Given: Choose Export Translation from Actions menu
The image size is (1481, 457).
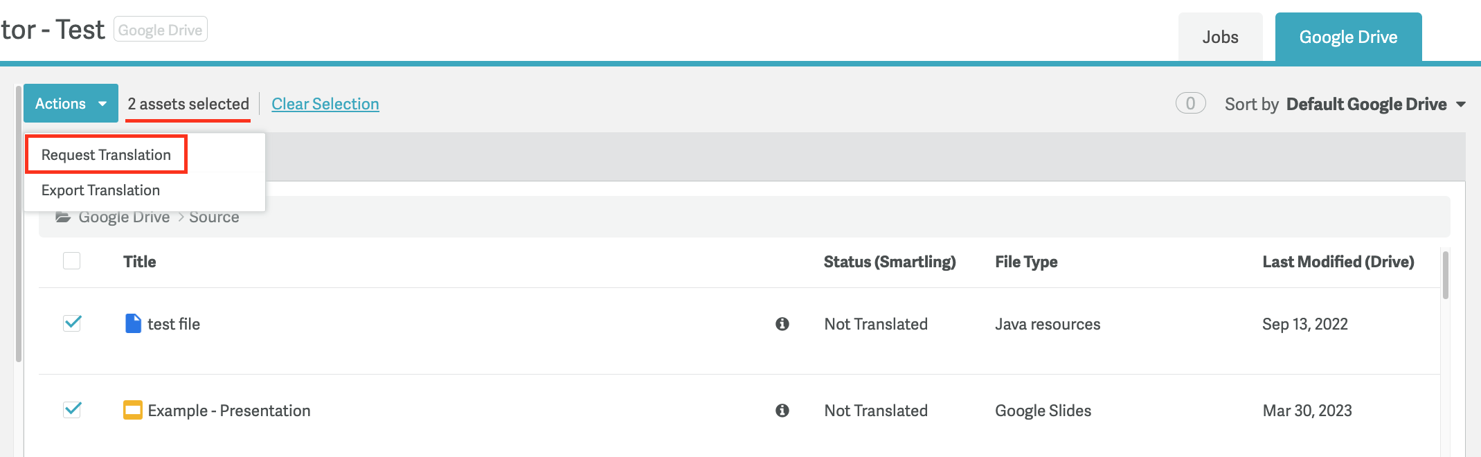Looking at the screenshot, I should click(100, 190).
